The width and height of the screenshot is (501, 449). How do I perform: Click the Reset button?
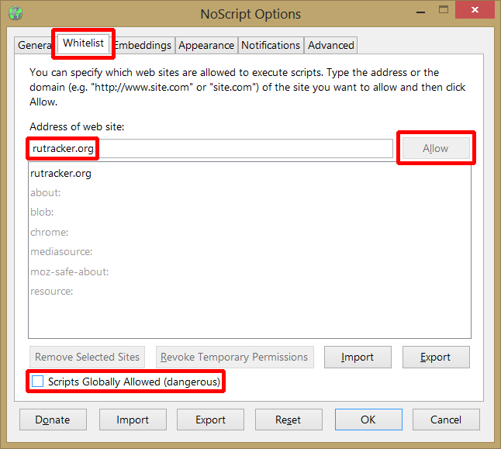tap(288, 420)
